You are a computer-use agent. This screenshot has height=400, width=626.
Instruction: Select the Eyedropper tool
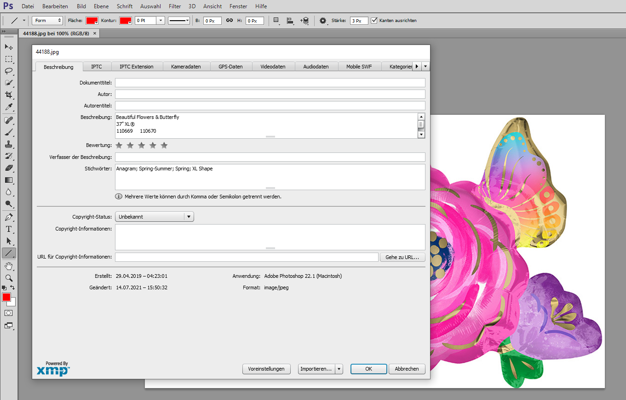pos(8,107)
